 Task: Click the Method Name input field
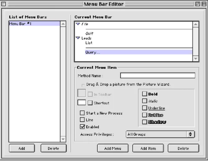(158, 76)
